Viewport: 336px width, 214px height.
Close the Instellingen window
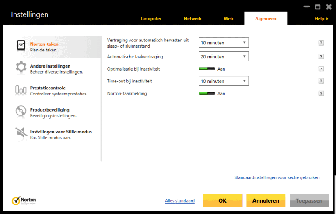[329, 7]
